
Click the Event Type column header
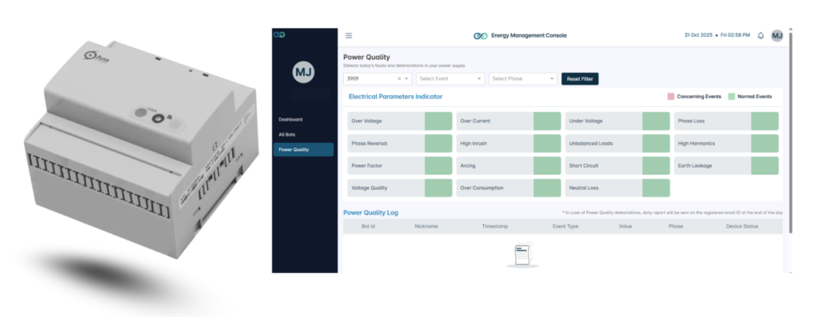[565, 227]
